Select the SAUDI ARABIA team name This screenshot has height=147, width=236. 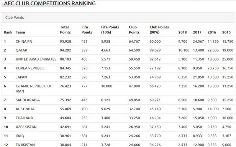pos(28,100)
